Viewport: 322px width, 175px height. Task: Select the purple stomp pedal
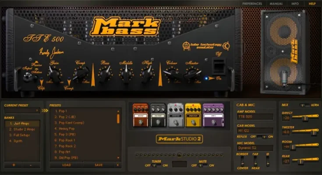tap(211, 115)
